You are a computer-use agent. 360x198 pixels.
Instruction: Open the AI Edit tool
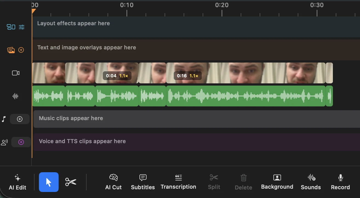[x=18, y=182]
